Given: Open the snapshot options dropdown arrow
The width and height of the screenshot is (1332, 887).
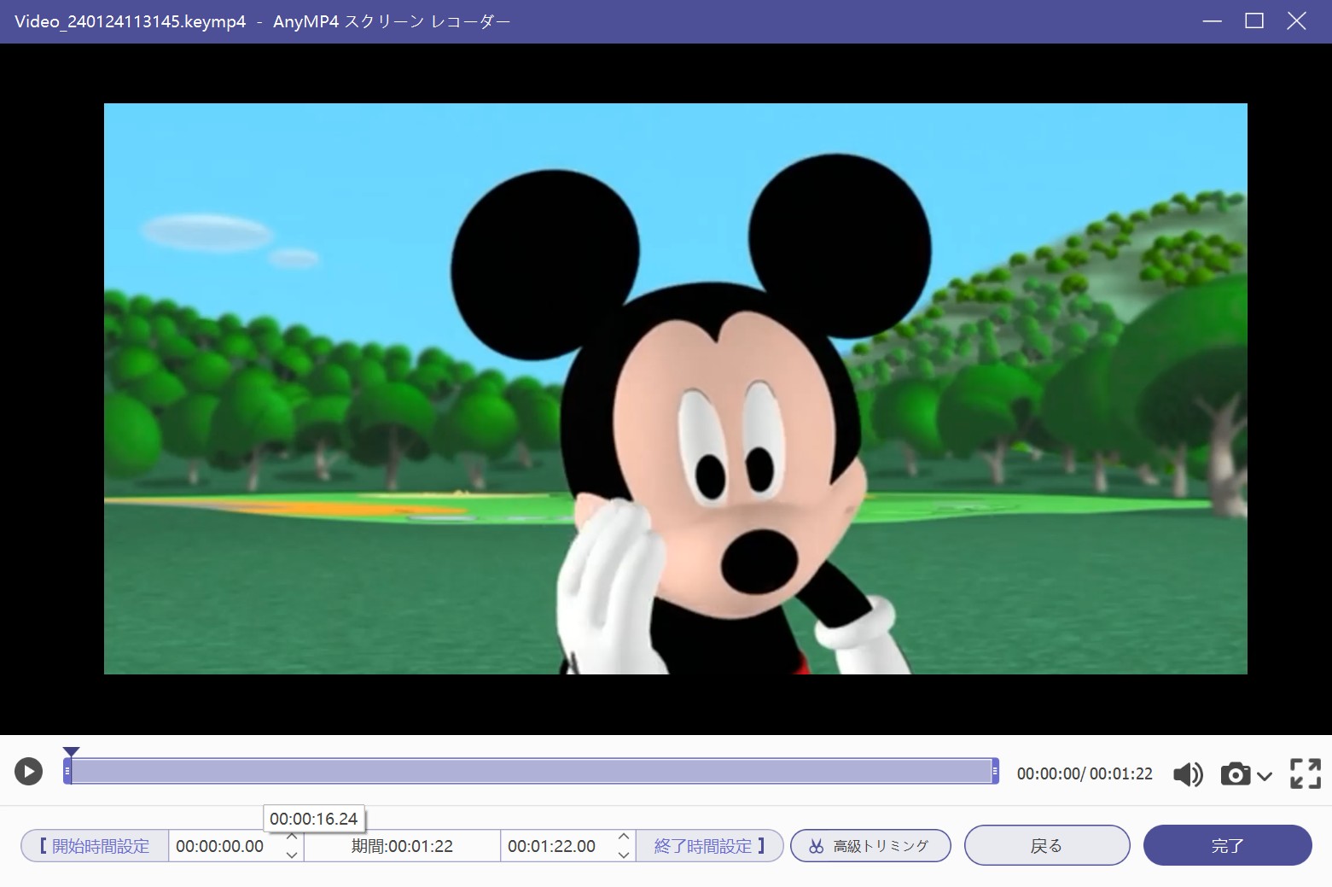Looking at the screenshot, I should tap(1265, 775).
